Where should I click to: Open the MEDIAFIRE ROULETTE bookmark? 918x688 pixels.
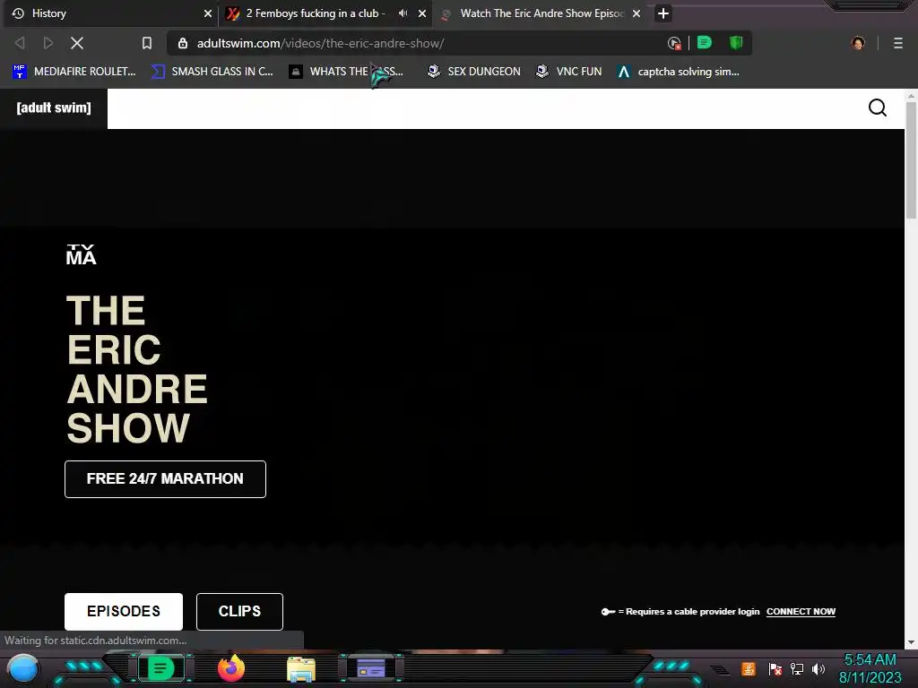[x=74, y=72]
